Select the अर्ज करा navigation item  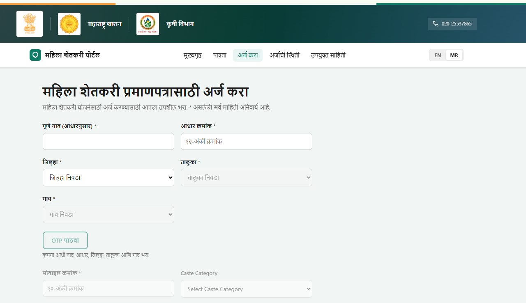(x=248, y=55)
